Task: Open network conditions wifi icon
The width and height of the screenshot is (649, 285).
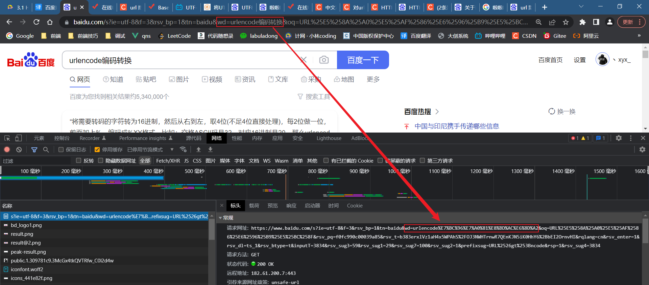Action: click(x=183, y=149)
